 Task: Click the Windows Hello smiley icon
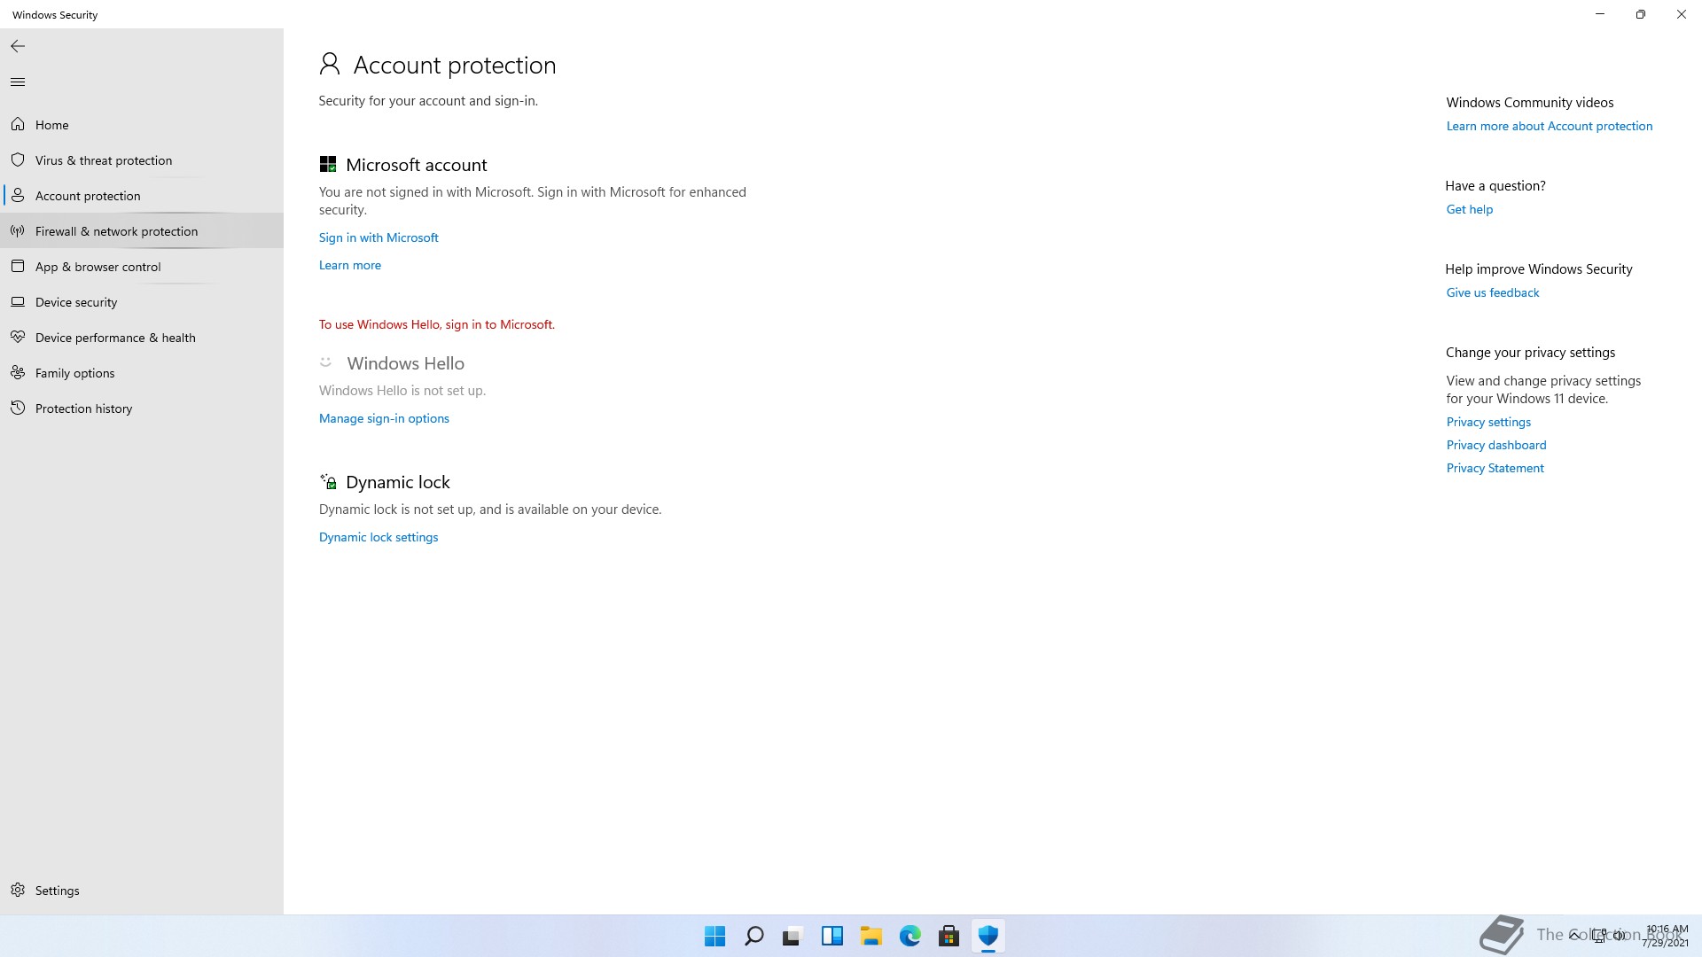point(326,362)
